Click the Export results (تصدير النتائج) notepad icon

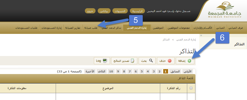coord(133,61)
